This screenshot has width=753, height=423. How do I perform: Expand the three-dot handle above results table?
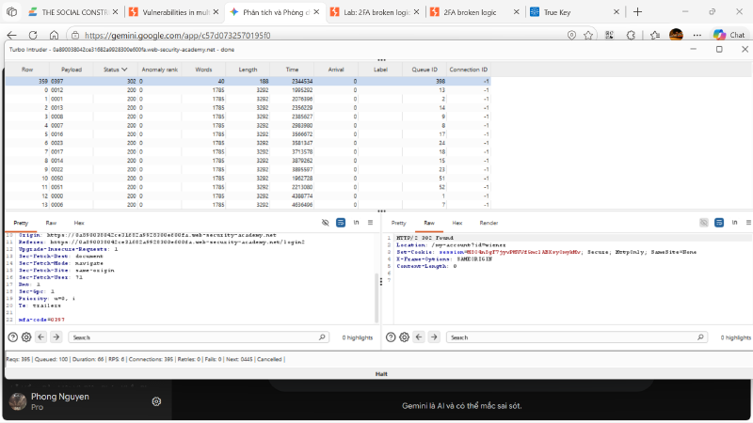[381, 60]
